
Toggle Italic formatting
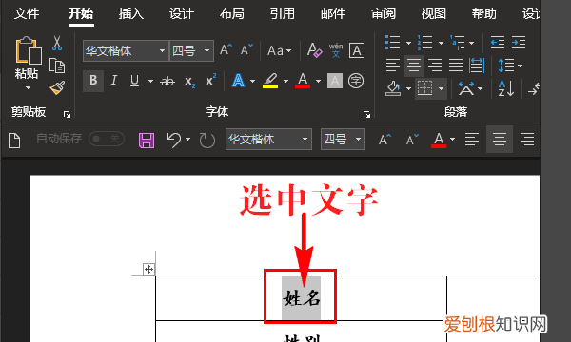114,81
